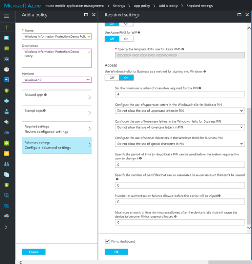Image resolution: width=252 pixels, height=264 pixels.
Task: Open the hamburger menu in the sidebar
Action: point(7,16)
